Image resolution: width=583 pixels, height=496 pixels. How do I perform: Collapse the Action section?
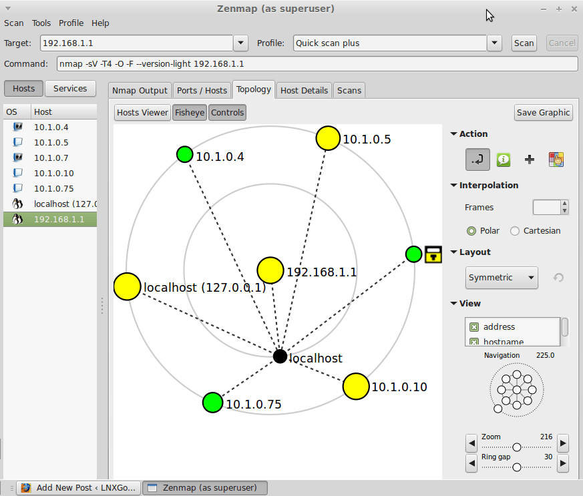point(453,134)
